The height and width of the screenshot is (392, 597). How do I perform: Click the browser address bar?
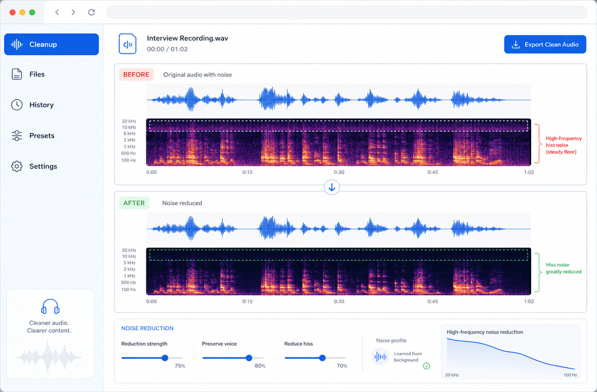[347, 12]
